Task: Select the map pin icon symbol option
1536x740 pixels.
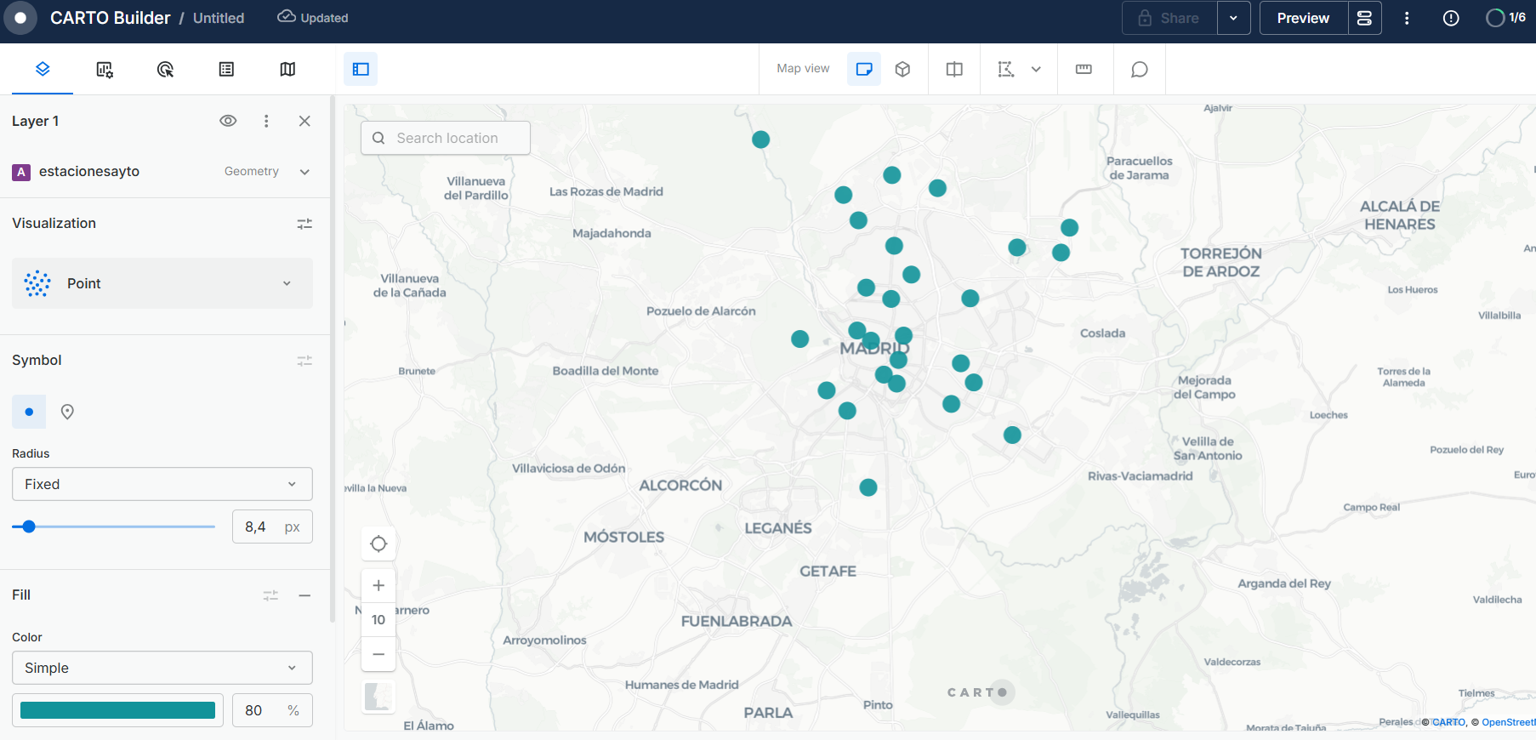Action: (67, 412)
